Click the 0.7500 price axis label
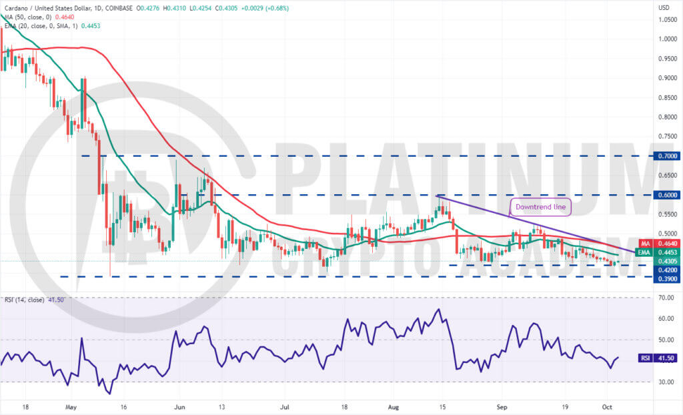Screen dimensions: 683x415 click(x=667, y=137)
